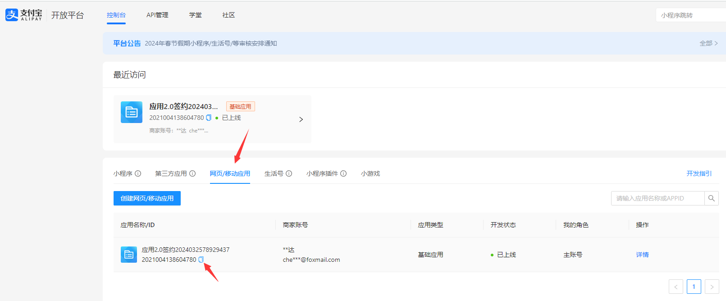Click info icon next to 小程序 tab
This screenshot has width=726, height=301.
tap(138, 173)
